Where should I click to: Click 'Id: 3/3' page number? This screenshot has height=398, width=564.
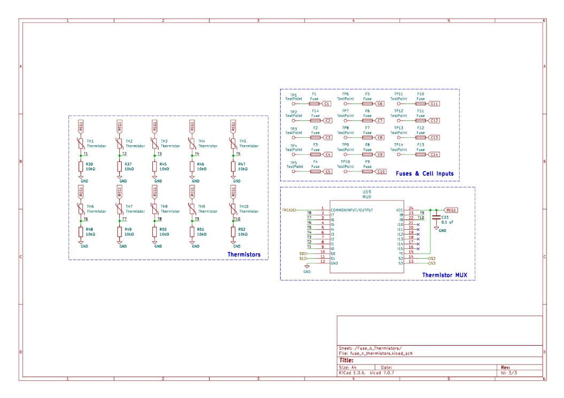[508, 373]
